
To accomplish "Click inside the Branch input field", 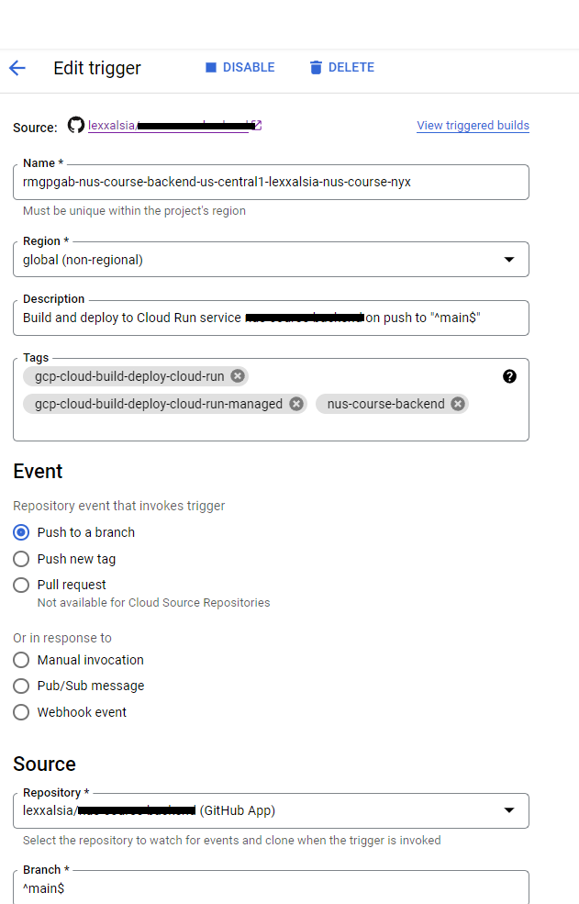I will tap(184, 889).
